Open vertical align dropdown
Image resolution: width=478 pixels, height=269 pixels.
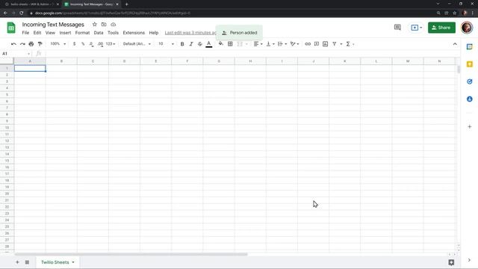point(270,44)
